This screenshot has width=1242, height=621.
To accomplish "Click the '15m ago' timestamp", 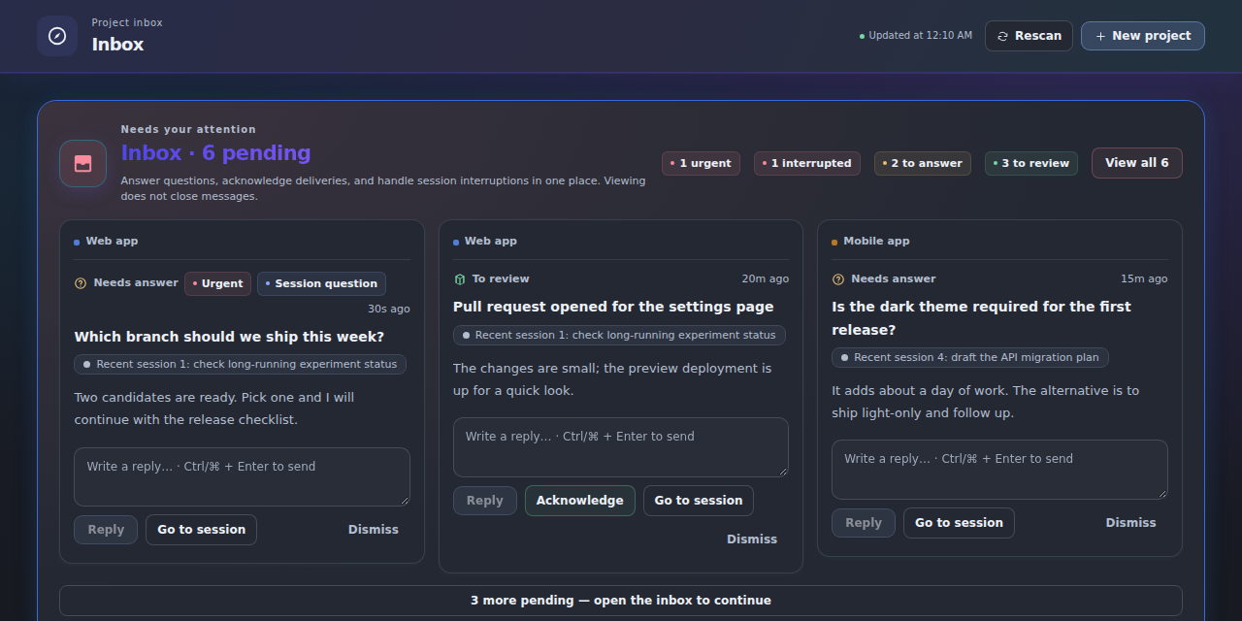I will click(1144, 279).
